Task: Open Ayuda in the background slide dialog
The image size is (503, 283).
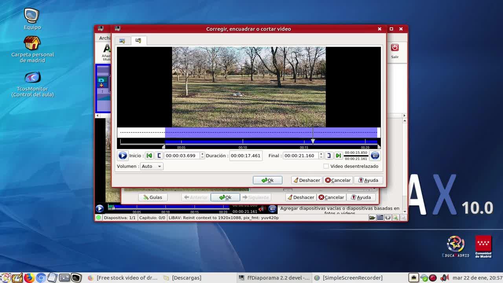Action: click(361, 197)
